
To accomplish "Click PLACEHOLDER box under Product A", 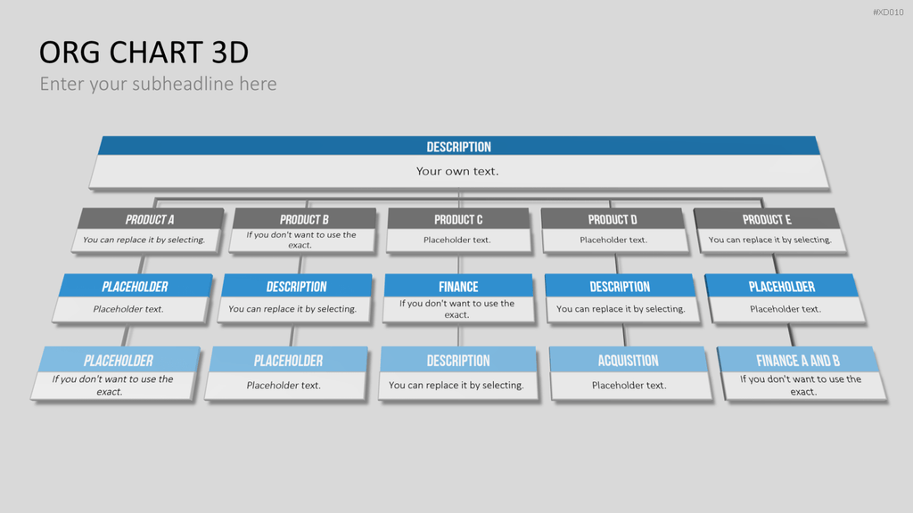I will [133, 297].
